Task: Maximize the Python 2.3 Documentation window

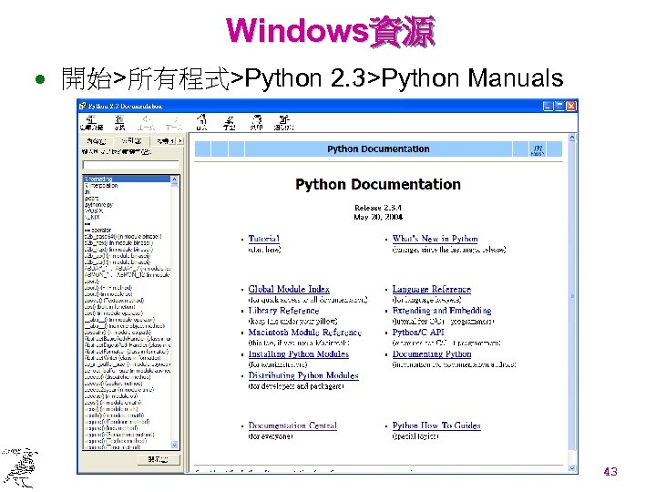Action: click(x=559, y=106)
